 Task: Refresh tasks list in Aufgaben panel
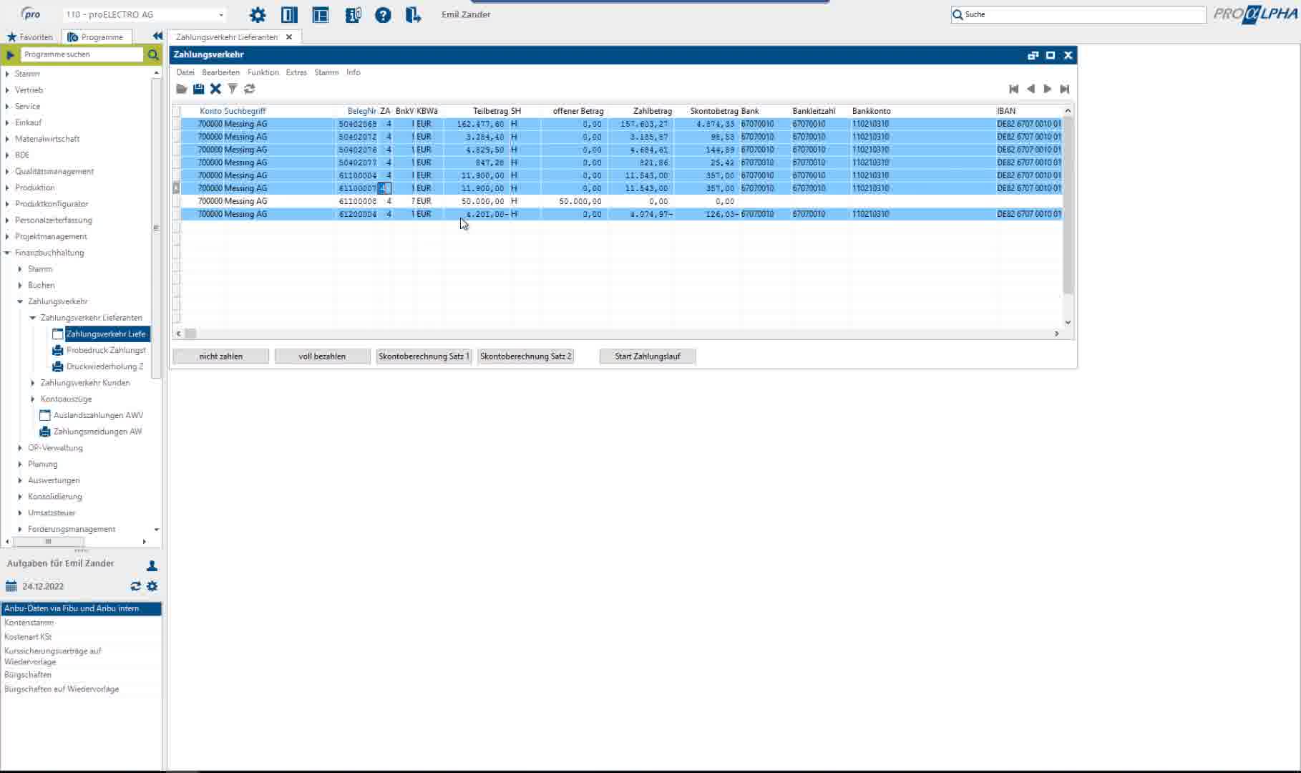(x=135, y=586)
